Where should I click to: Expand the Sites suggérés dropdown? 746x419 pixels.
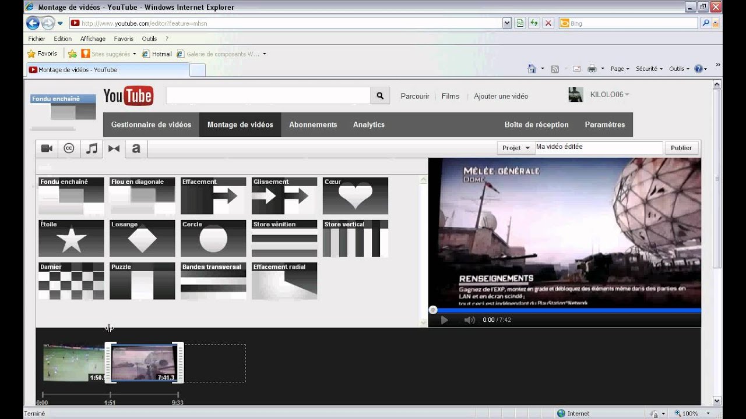[134, 54]
